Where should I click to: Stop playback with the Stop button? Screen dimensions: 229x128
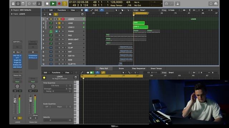click(x=47, y=4)
